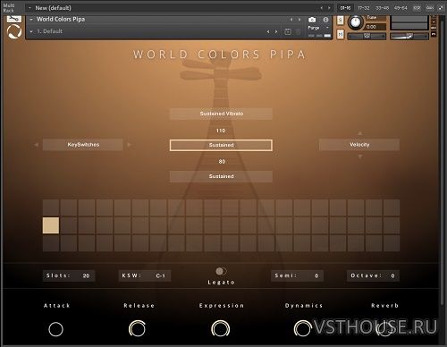Open the KeySwitches mode selector
This screenshot has height=347, width=447.
click(x=83, y=145)
